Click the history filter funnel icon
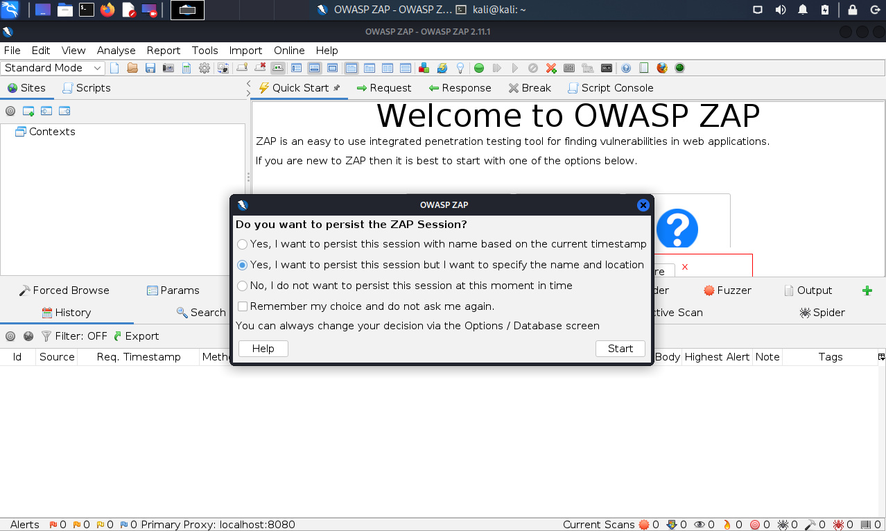 tap(46, 336)
